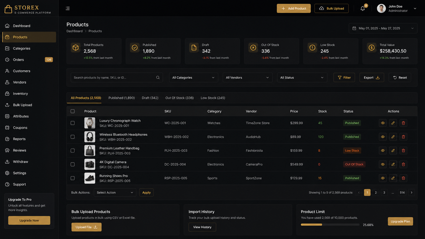This screenshot has width=425, height=239.
Task: Click the Published checkmark stat icon
Action: click(135, 47)
